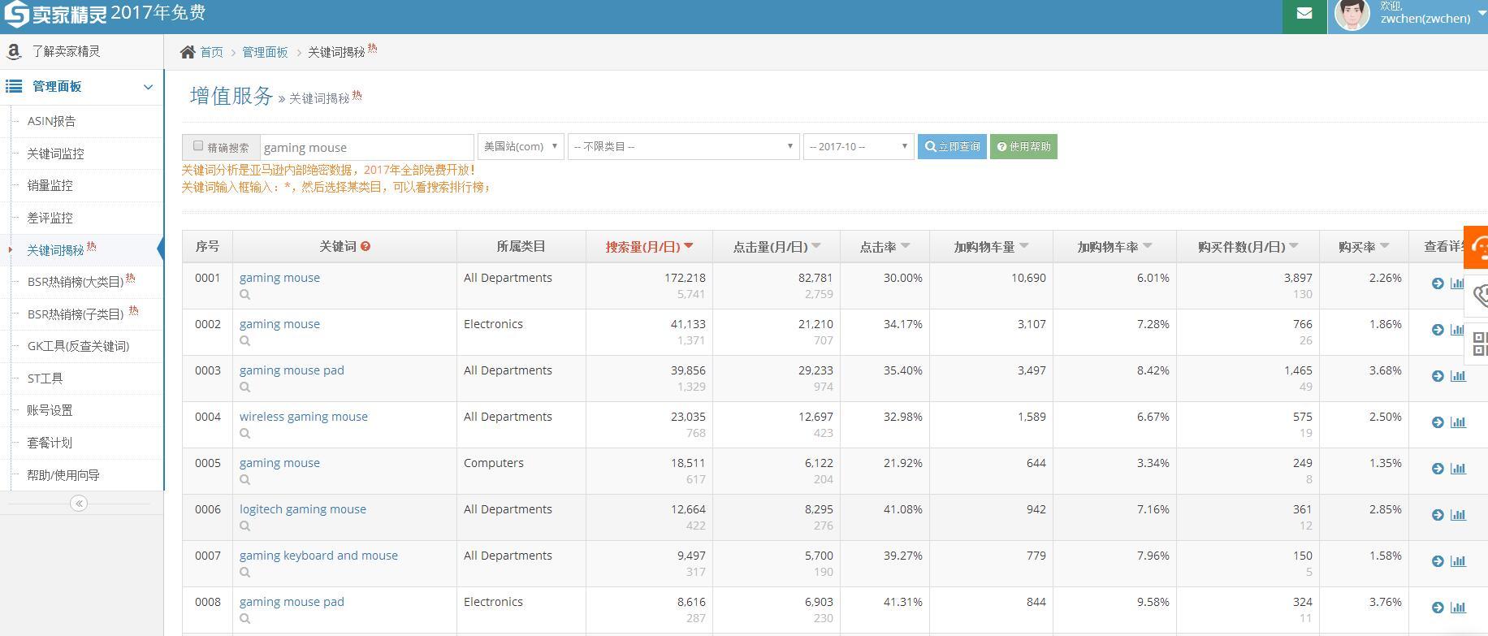Click arrow detail icon for row 0007
Screen dimensions: 1488x636
tap(1438, 561)
